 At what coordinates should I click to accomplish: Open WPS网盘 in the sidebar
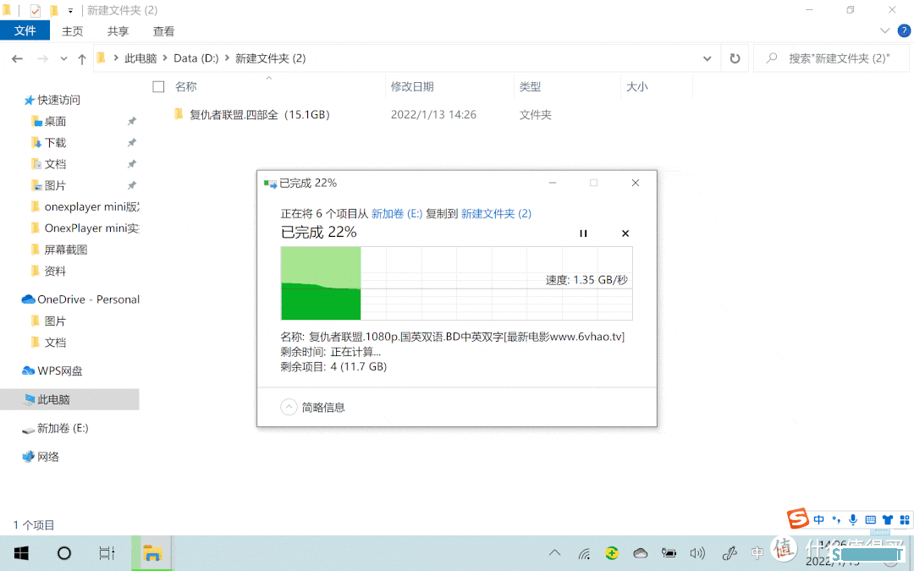52,371
